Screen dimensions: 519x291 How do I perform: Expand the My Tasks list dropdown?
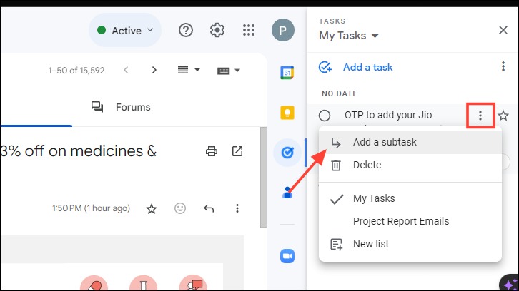point(375,36)
